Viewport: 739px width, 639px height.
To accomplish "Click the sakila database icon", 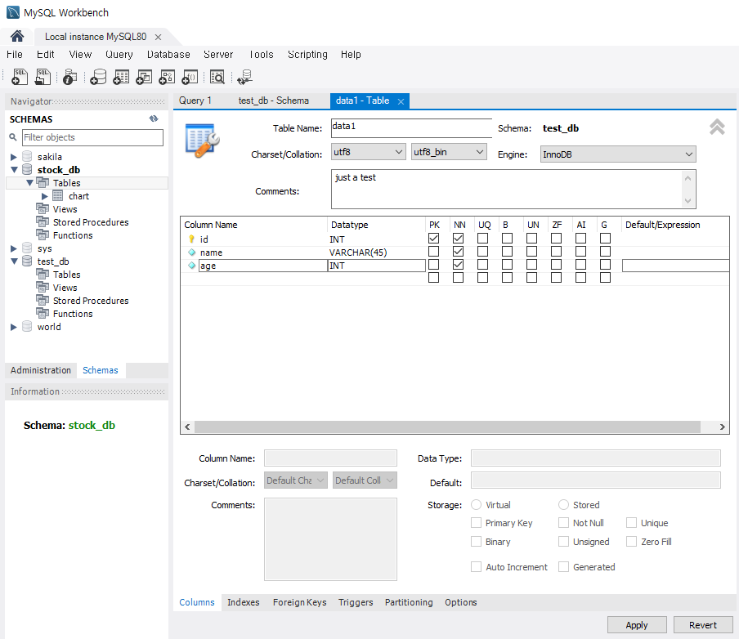I will coord(27,156).
